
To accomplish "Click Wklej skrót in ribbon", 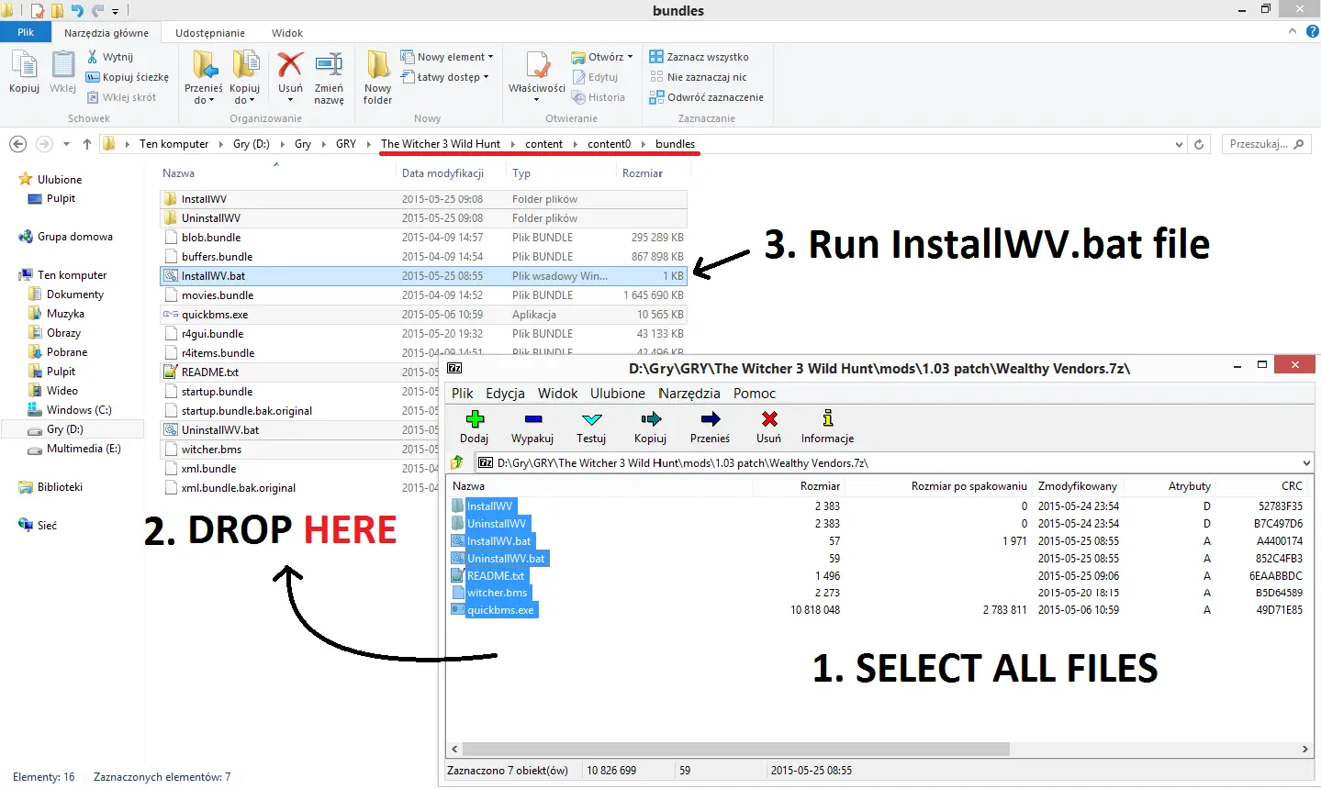I will click(x=121, y=97).
